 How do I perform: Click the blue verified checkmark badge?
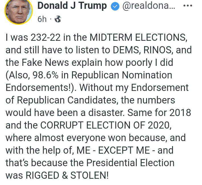click(x=115, y=6)
